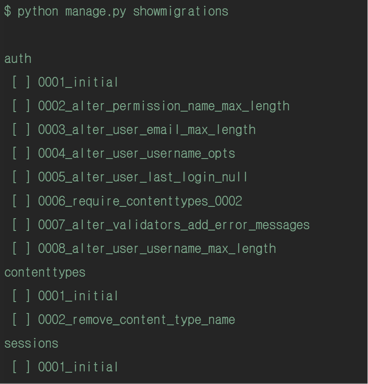Check the box for 0003_alter_user_email_max_length
Viewport: 368px width, 384px height.
pyautogui.click(x=21, y=130)
